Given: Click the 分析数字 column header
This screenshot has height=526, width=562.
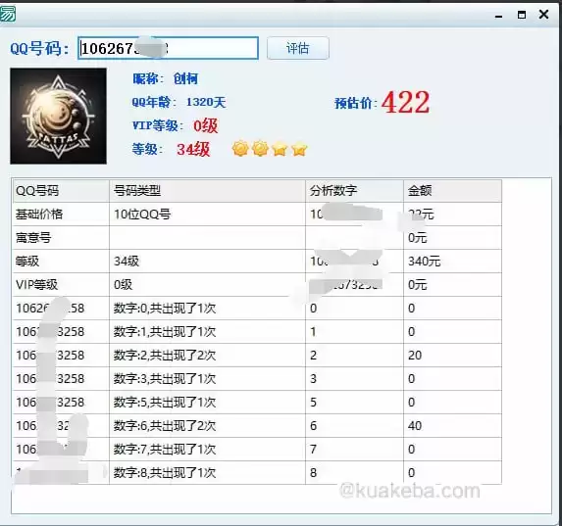Looking at the screenshot, I should coord(354,191).
